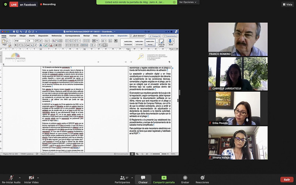
Task: Click the format painter brush icon
Action: click(x=10, y=46)
